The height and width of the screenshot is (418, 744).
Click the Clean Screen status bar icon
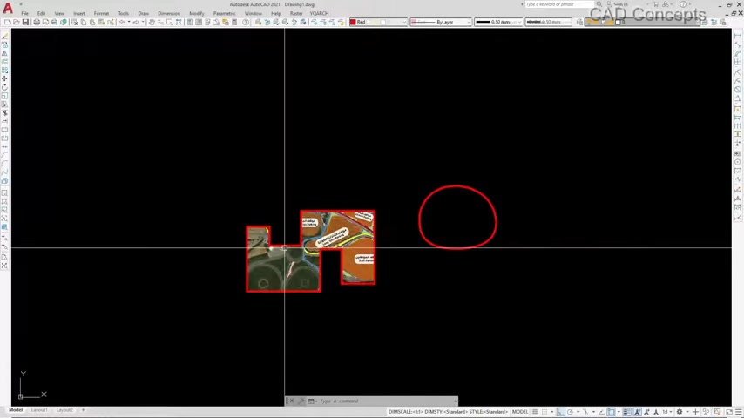pos(729,412)
